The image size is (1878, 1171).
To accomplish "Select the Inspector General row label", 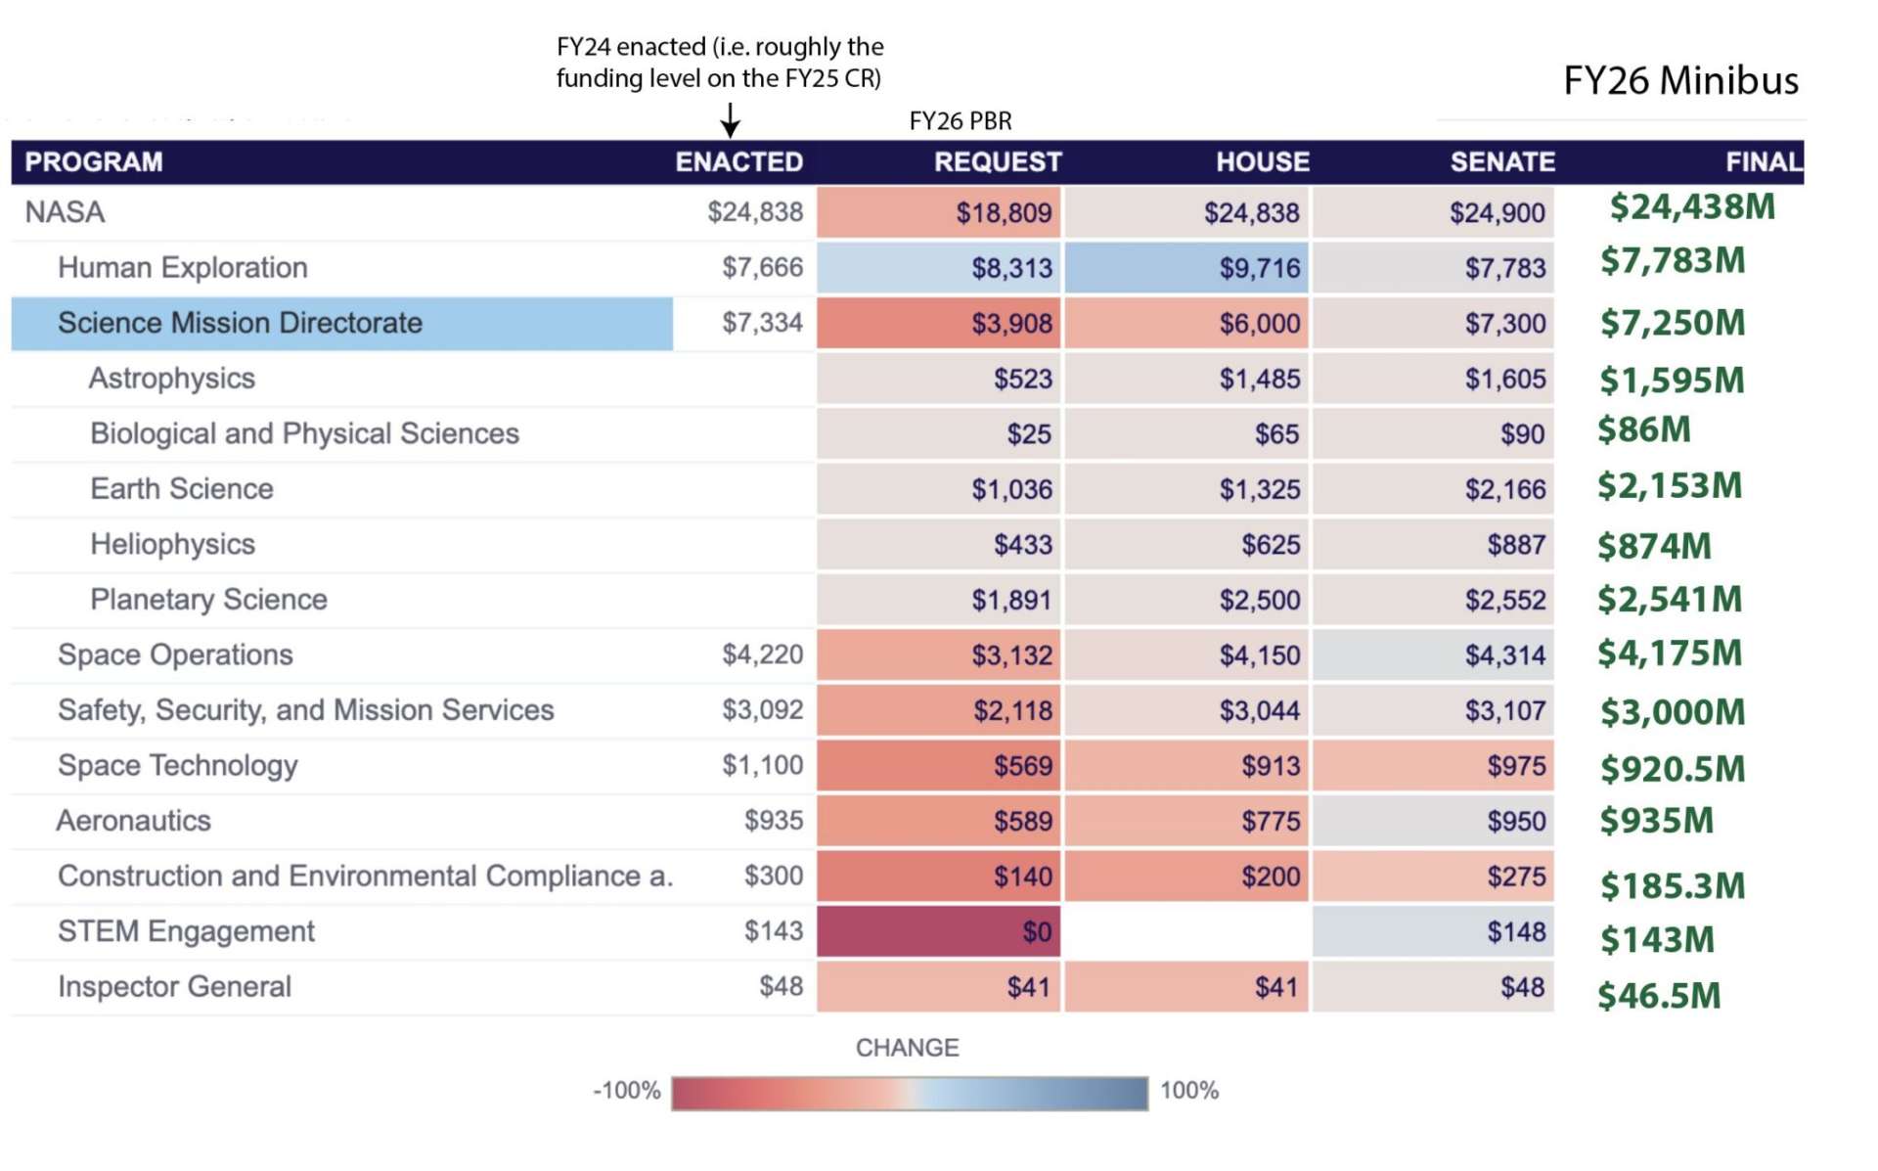I will coord(174,987).
